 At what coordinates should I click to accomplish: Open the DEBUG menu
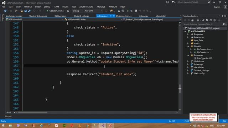(47, 7)
